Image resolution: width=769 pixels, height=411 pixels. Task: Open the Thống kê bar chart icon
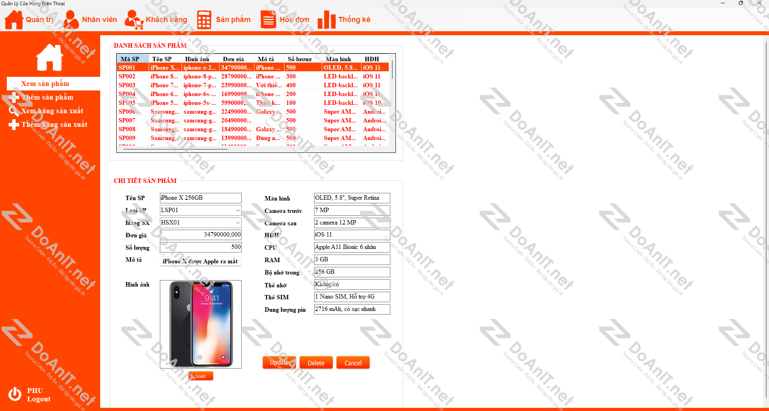(327, 20)
